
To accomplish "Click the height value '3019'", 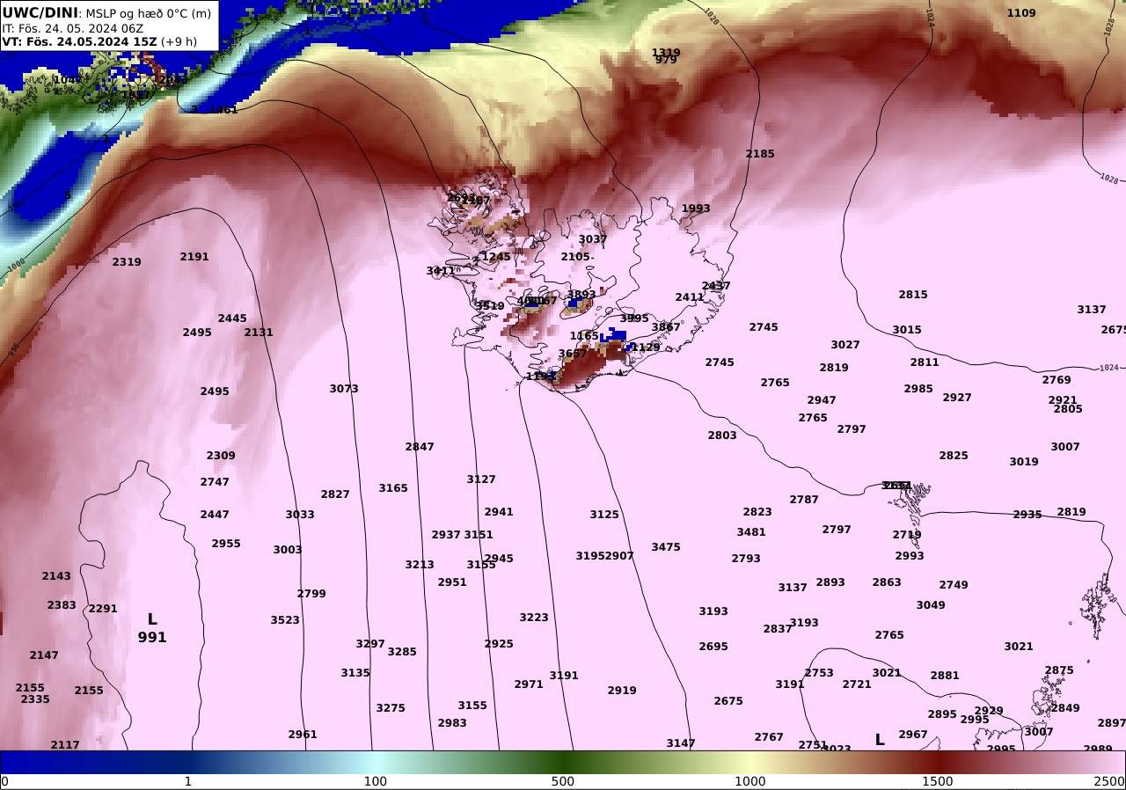I will [1024, 462].
